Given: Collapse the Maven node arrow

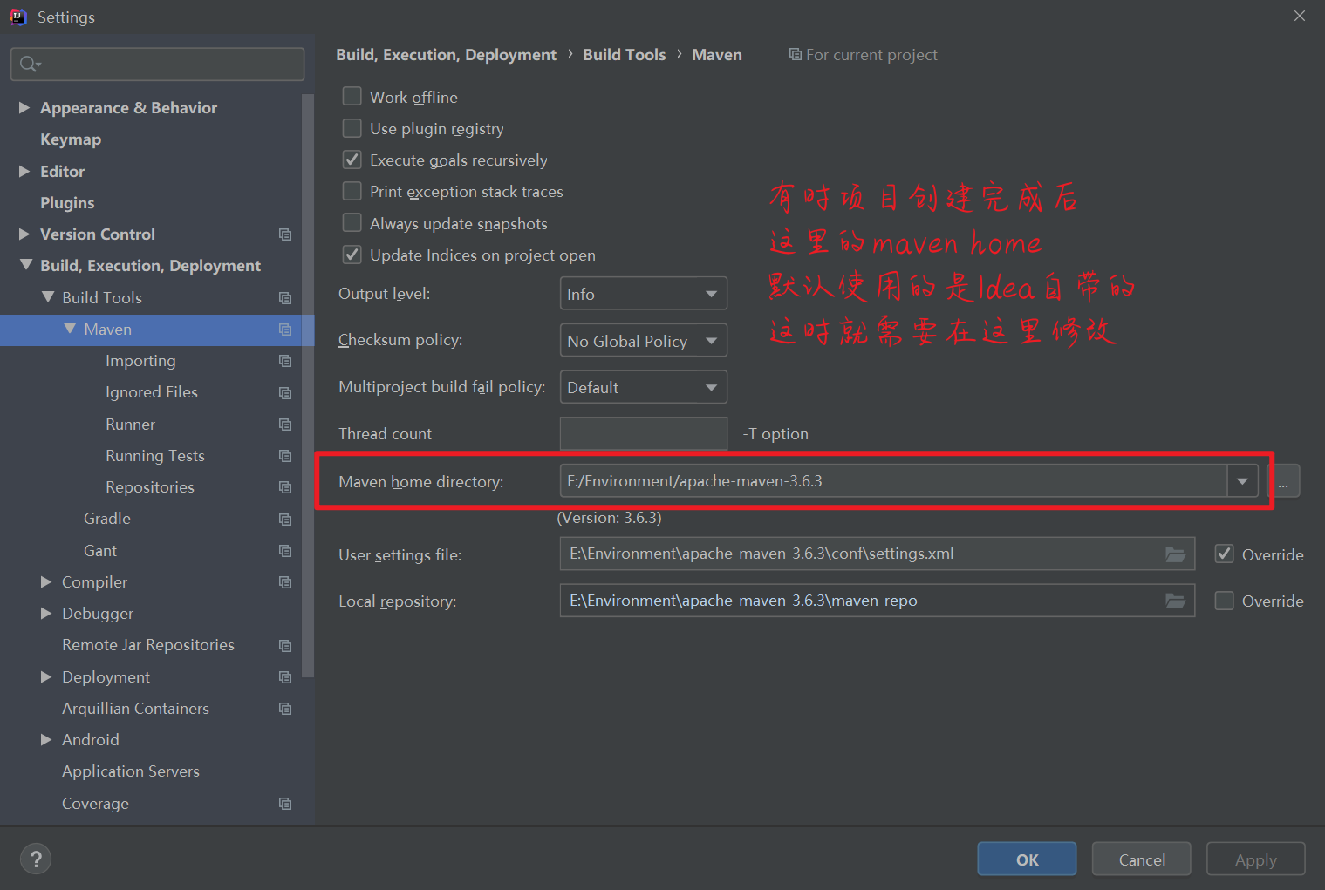Looking at the screenshot, I should coord(70,329).
